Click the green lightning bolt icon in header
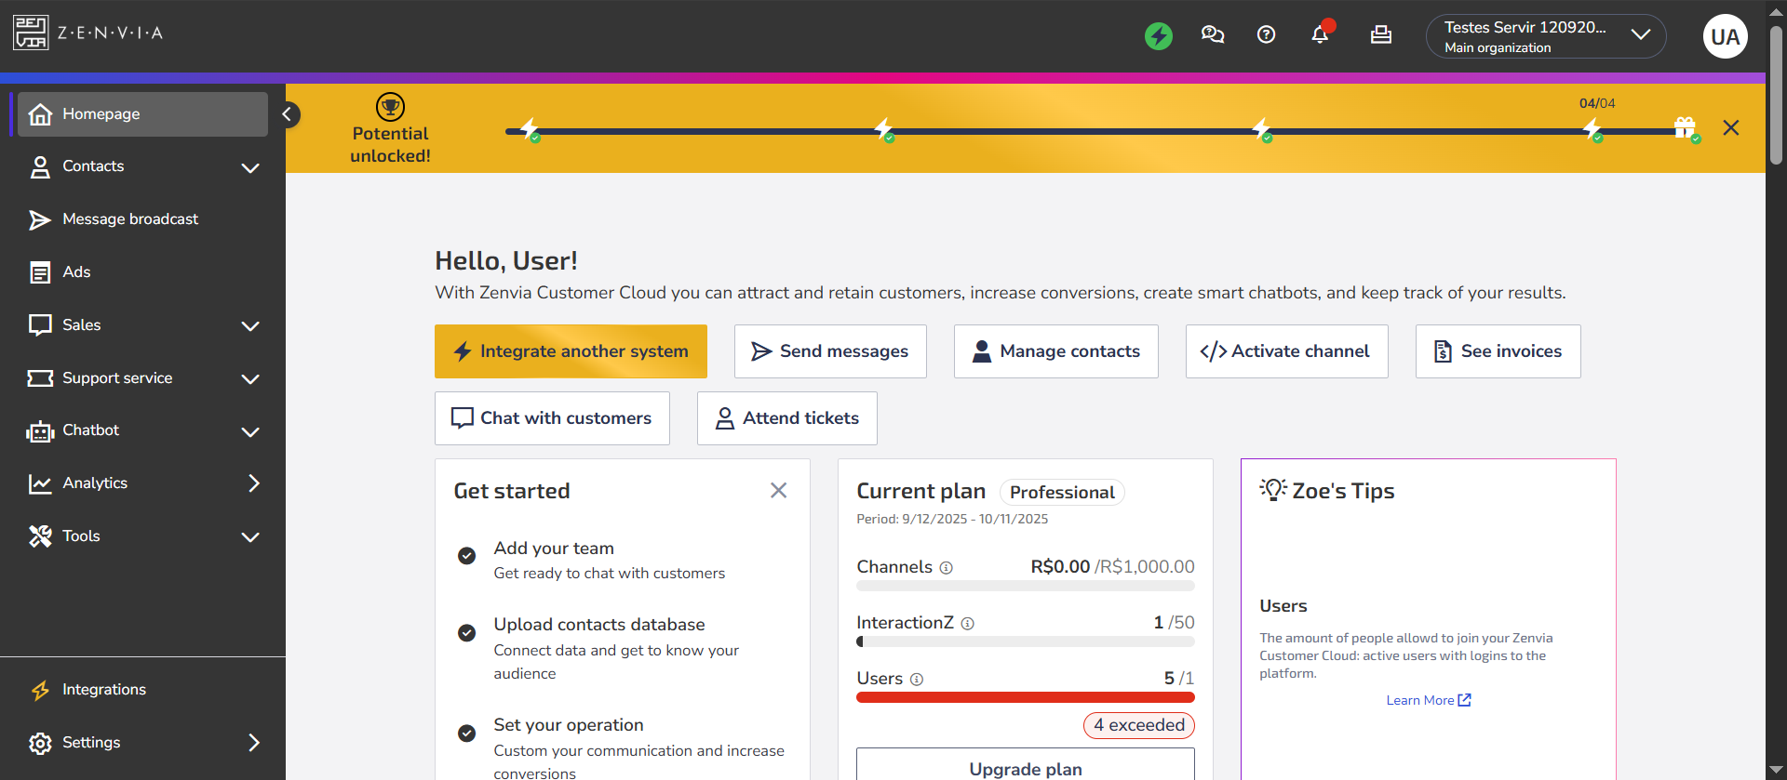The height and width of the screenshot is (780, 1787). click(x=1159, y=36)
